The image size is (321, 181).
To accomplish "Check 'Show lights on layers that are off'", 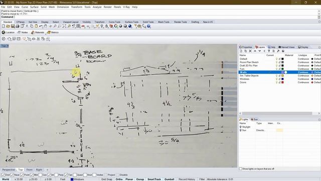I will (x=241, y=169).
